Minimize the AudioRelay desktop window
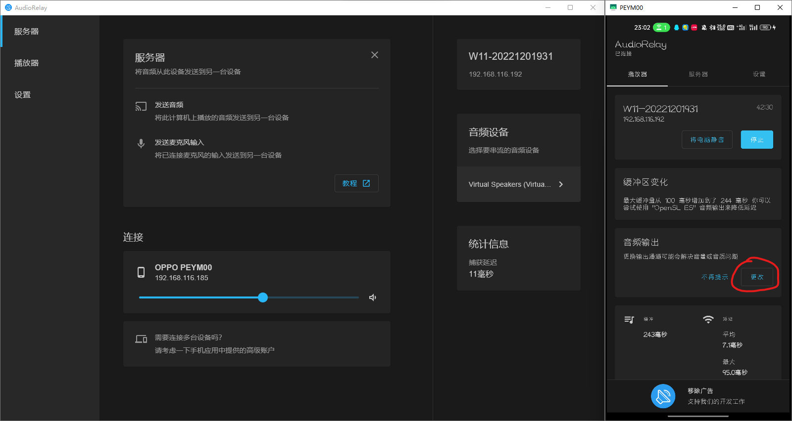792x421 pixels. point(548,7)
